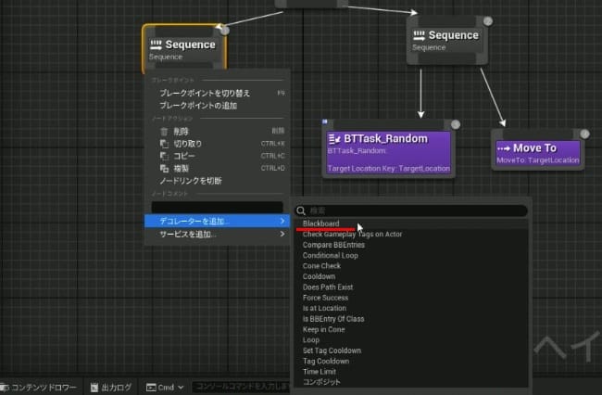Click the arrow icon on Move To node
602x395 pixels.
click(x=503, y=148)
